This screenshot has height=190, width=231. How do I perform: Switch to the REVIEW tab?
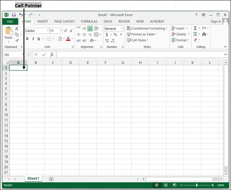[x=124, y=22]
